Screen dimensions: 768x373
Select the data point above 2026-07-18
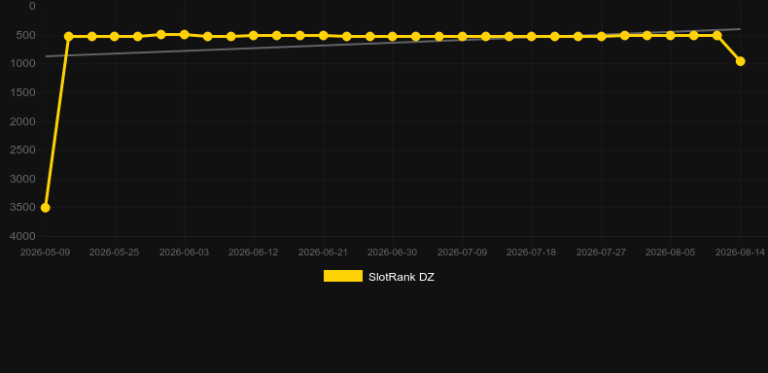point(532,36)
